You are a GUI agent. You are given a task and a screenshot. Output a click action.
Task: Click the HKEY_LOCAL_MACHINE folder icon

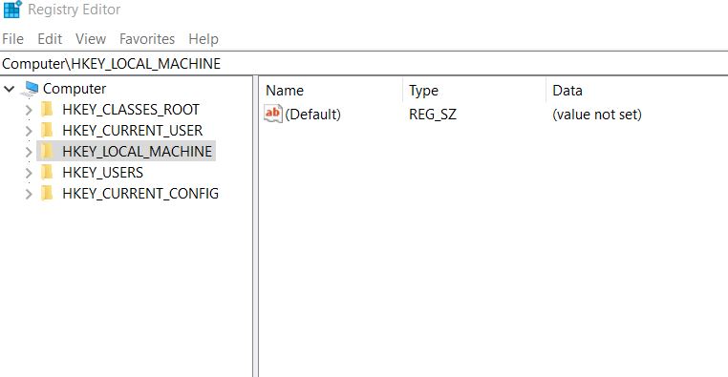pos(47,151)
